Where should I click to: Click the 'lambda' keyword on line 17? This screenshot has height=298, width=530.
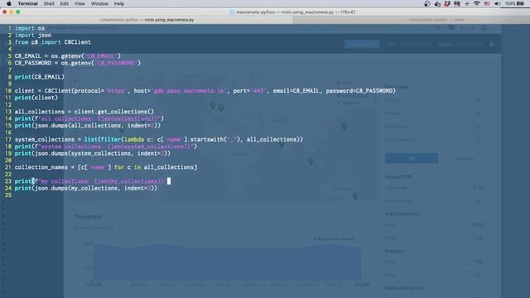[134, 139]
